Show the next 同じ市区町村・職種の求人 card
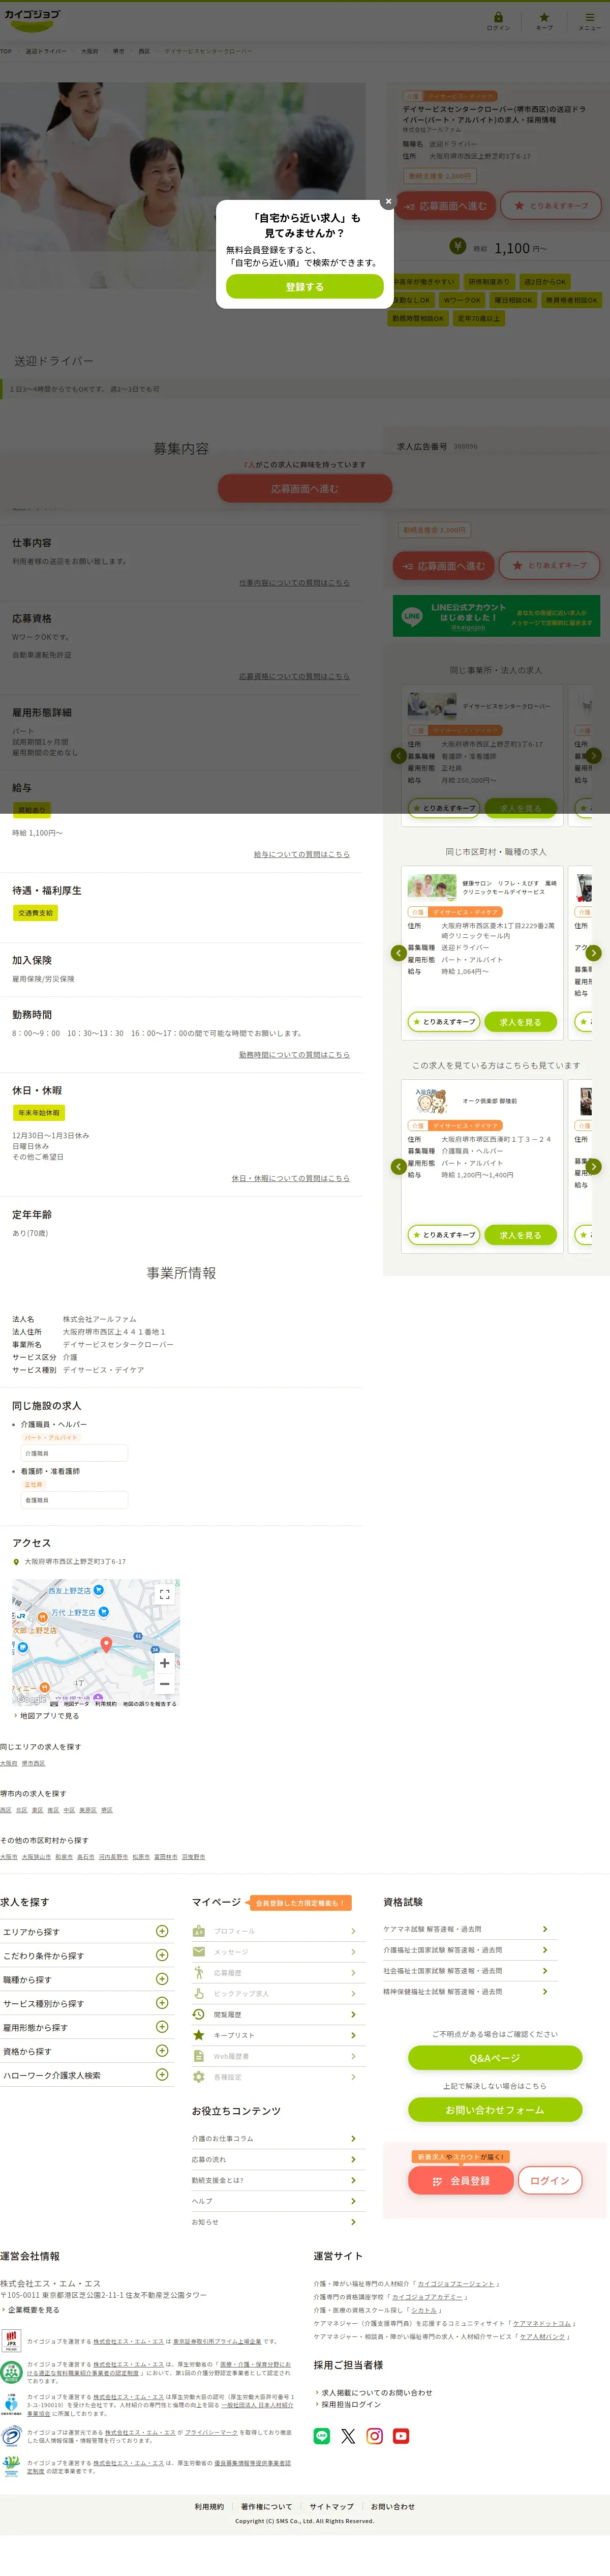This screenshot has height=2576, width=610. 593,953
